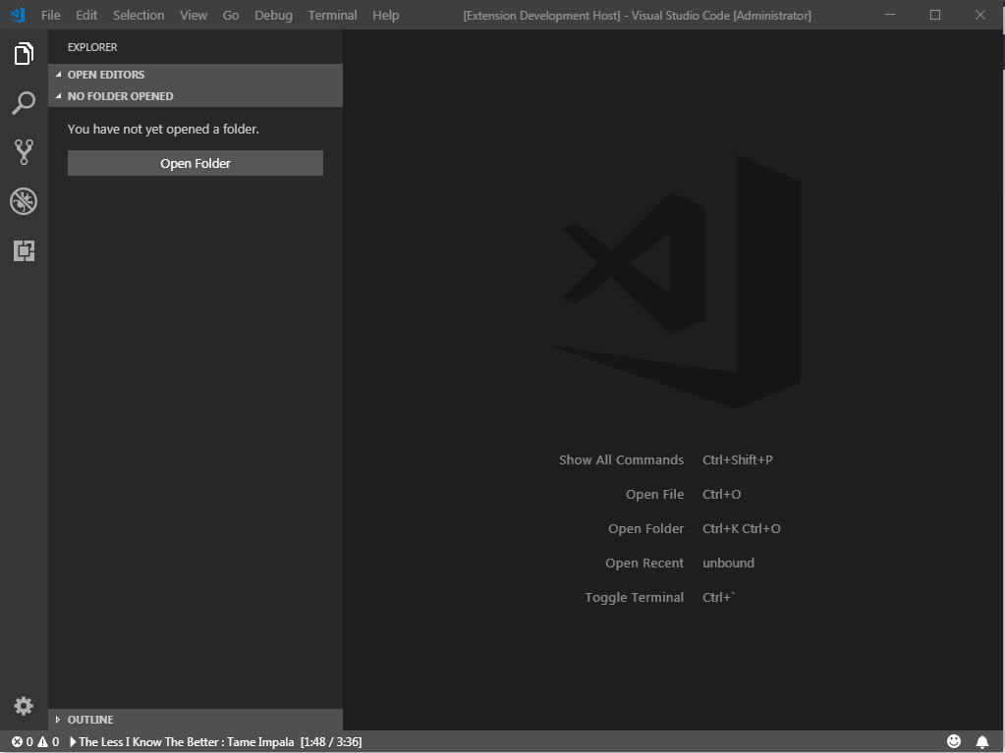This screenshot has width=1005, height=753.
Task: Open the notifications bell icon
Action: point(982,741)
